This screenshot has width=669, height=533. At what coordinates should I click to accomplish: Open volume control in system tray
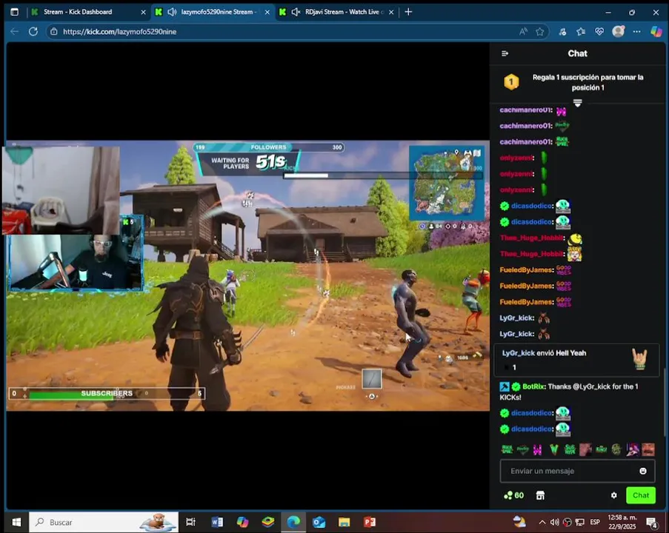pos(554,522)
